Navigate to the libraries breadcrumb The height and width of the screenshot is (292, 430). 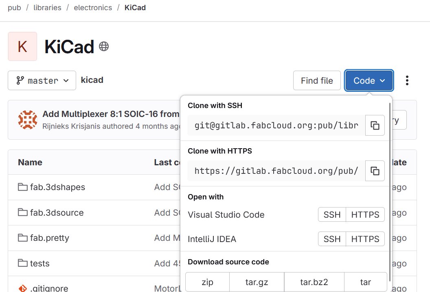pyautogui.click(x=47, y=7)
